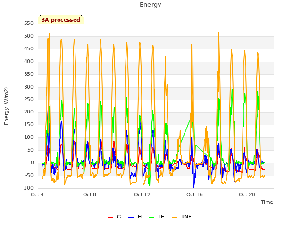Click the 500 y-axis tick label
The height and width of the screenshot is (226, 302).
click(x=29, y=36)
